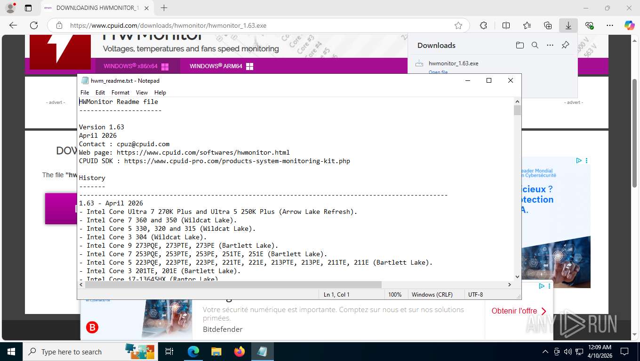Click Notepad horizontal scroll right arrow

[510, 284]
